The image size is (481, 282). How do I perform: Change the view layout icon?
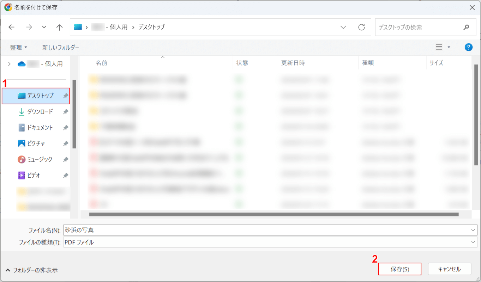[439, 47]
